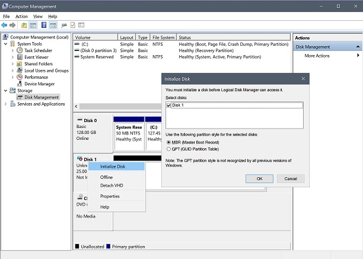Open Device Manager from the tree
This screenshot has height=259, width=363.
[x=39, y=84]
